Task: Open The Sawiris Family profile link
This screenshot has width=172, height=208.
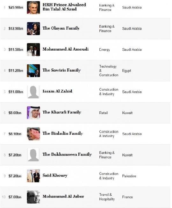Action: 61,70
